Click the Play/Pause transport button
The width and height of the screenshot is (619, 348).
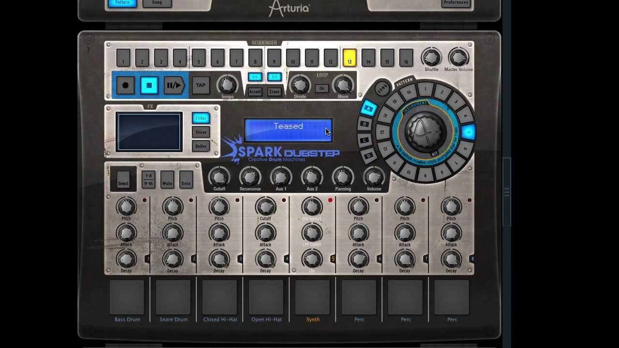coord(174,86)
